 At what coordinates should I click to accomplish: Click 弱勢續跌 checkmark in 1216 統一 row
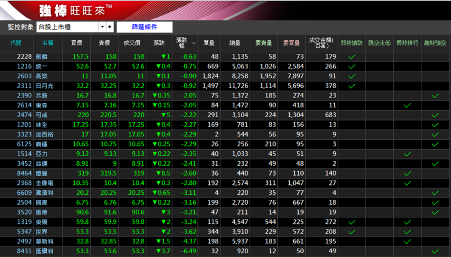(352, 67)
